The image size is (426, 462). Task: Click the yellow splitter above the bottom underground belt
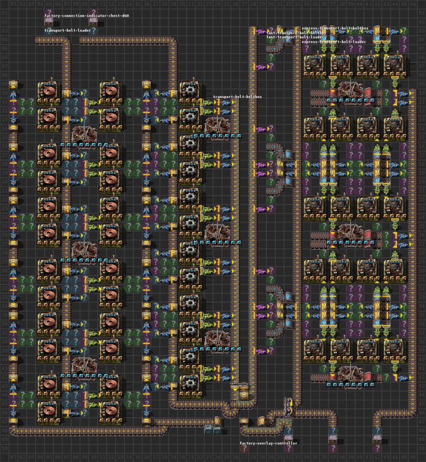[239, 387]
